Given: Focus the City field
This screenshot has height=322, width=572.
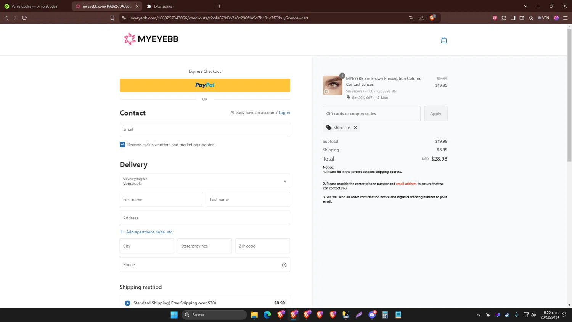Looking at the screenshot, I should (x=147, y=246).
